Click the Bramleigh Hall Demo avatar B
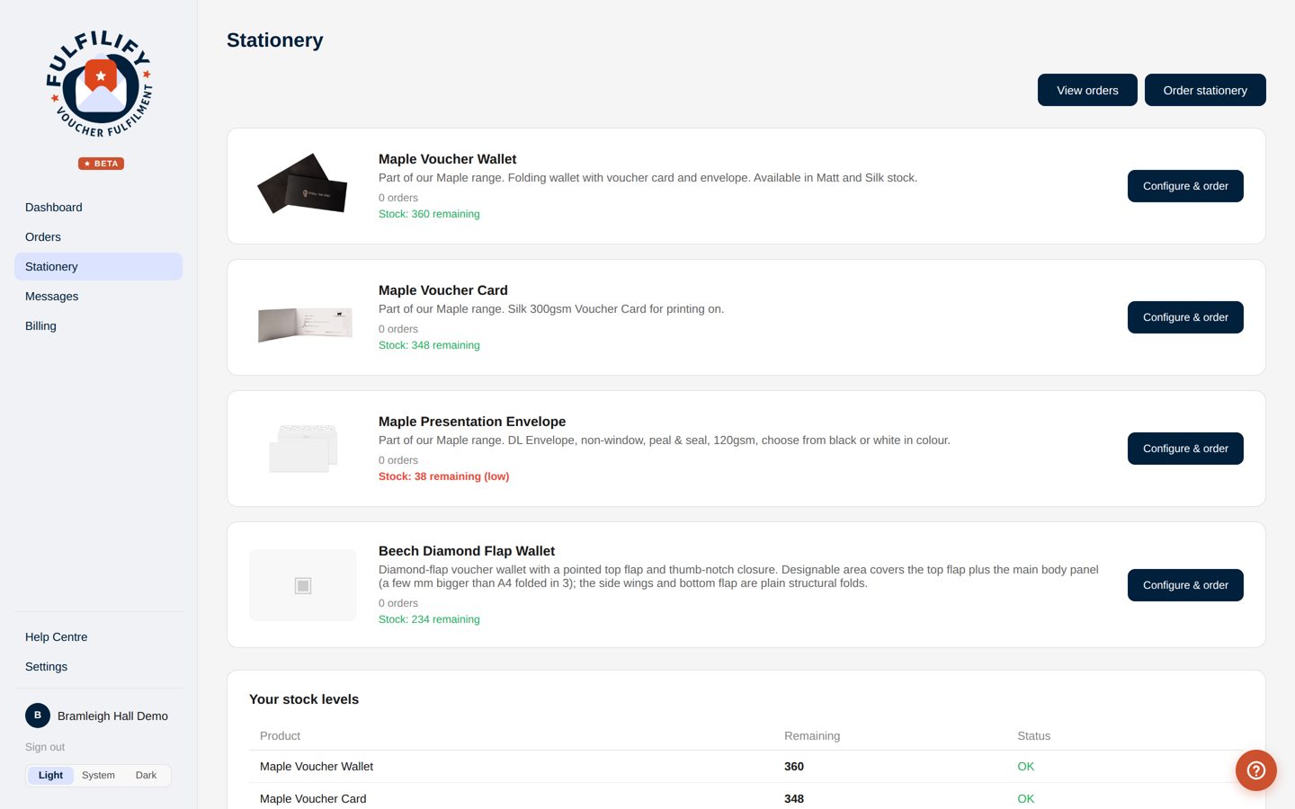The image size is (1295, 809). pos(38,716)
